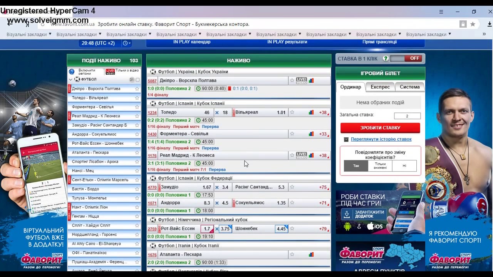Viewport: 493px width, 277px height.
Task: Show more bookmarks with the double-chevron
Action: point(484,34)
